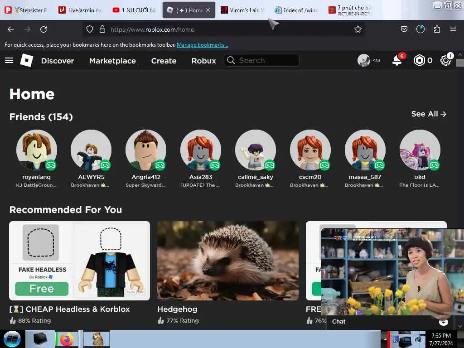Click the Hedgehog game title

pyautogui.click(x=177, y=309)
